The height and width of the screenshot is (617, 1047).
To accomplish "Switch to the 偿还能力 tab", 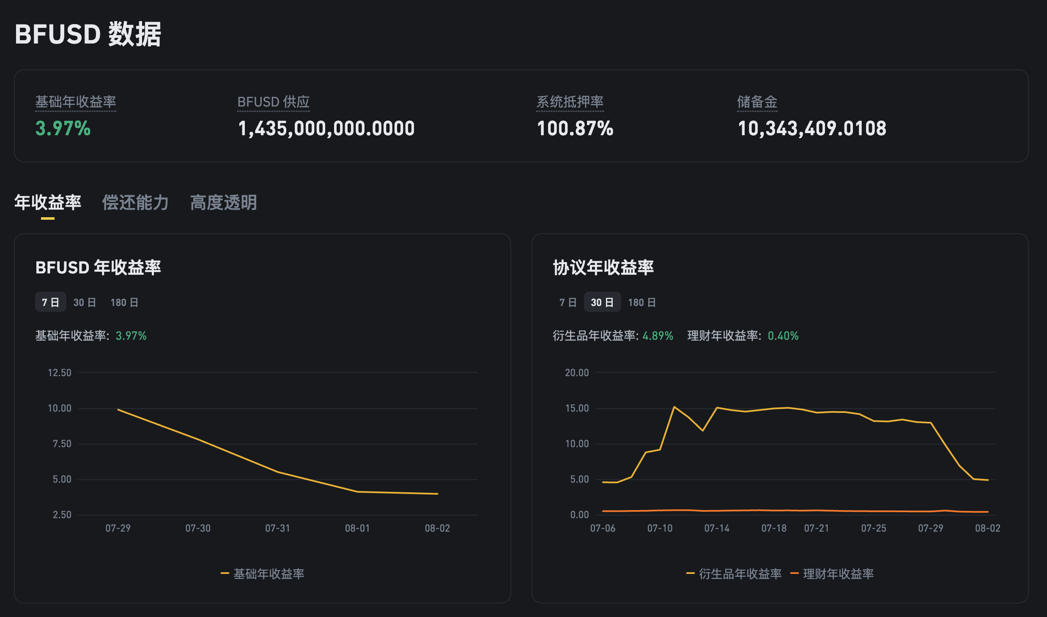I will [135, 203].
